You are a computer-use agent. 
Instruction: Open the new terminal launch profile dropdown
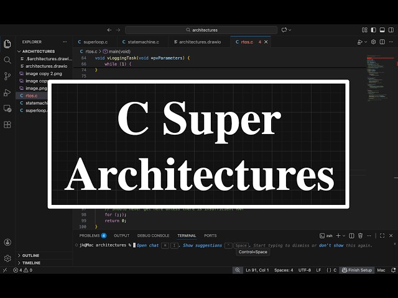(x=344, y=236)
